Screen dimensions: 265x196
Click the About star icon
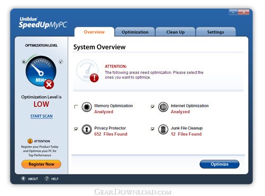(x=23, y=178)
